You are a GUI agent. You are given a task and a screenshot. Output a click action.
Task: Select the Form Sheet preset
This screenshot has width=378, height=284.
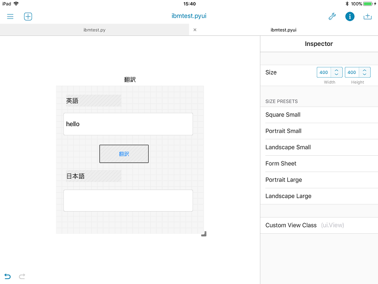281,164
